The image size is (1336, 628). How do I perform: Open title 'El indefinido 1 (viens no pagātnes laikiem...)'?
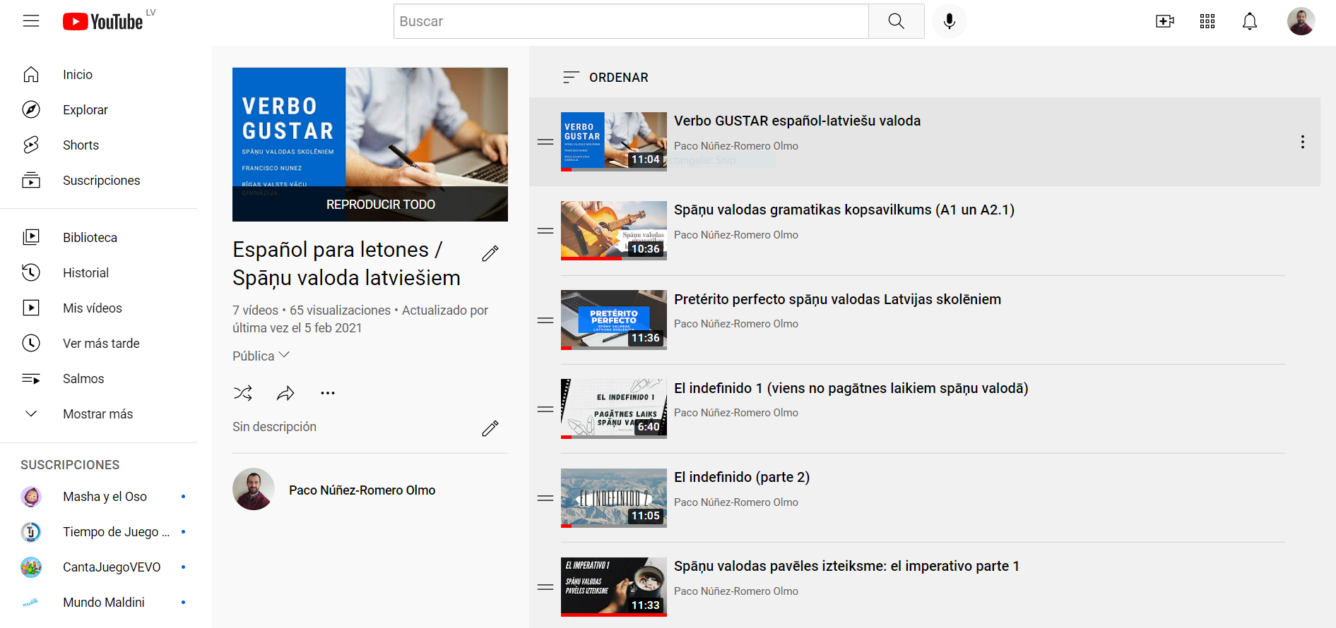click(851, 388)
